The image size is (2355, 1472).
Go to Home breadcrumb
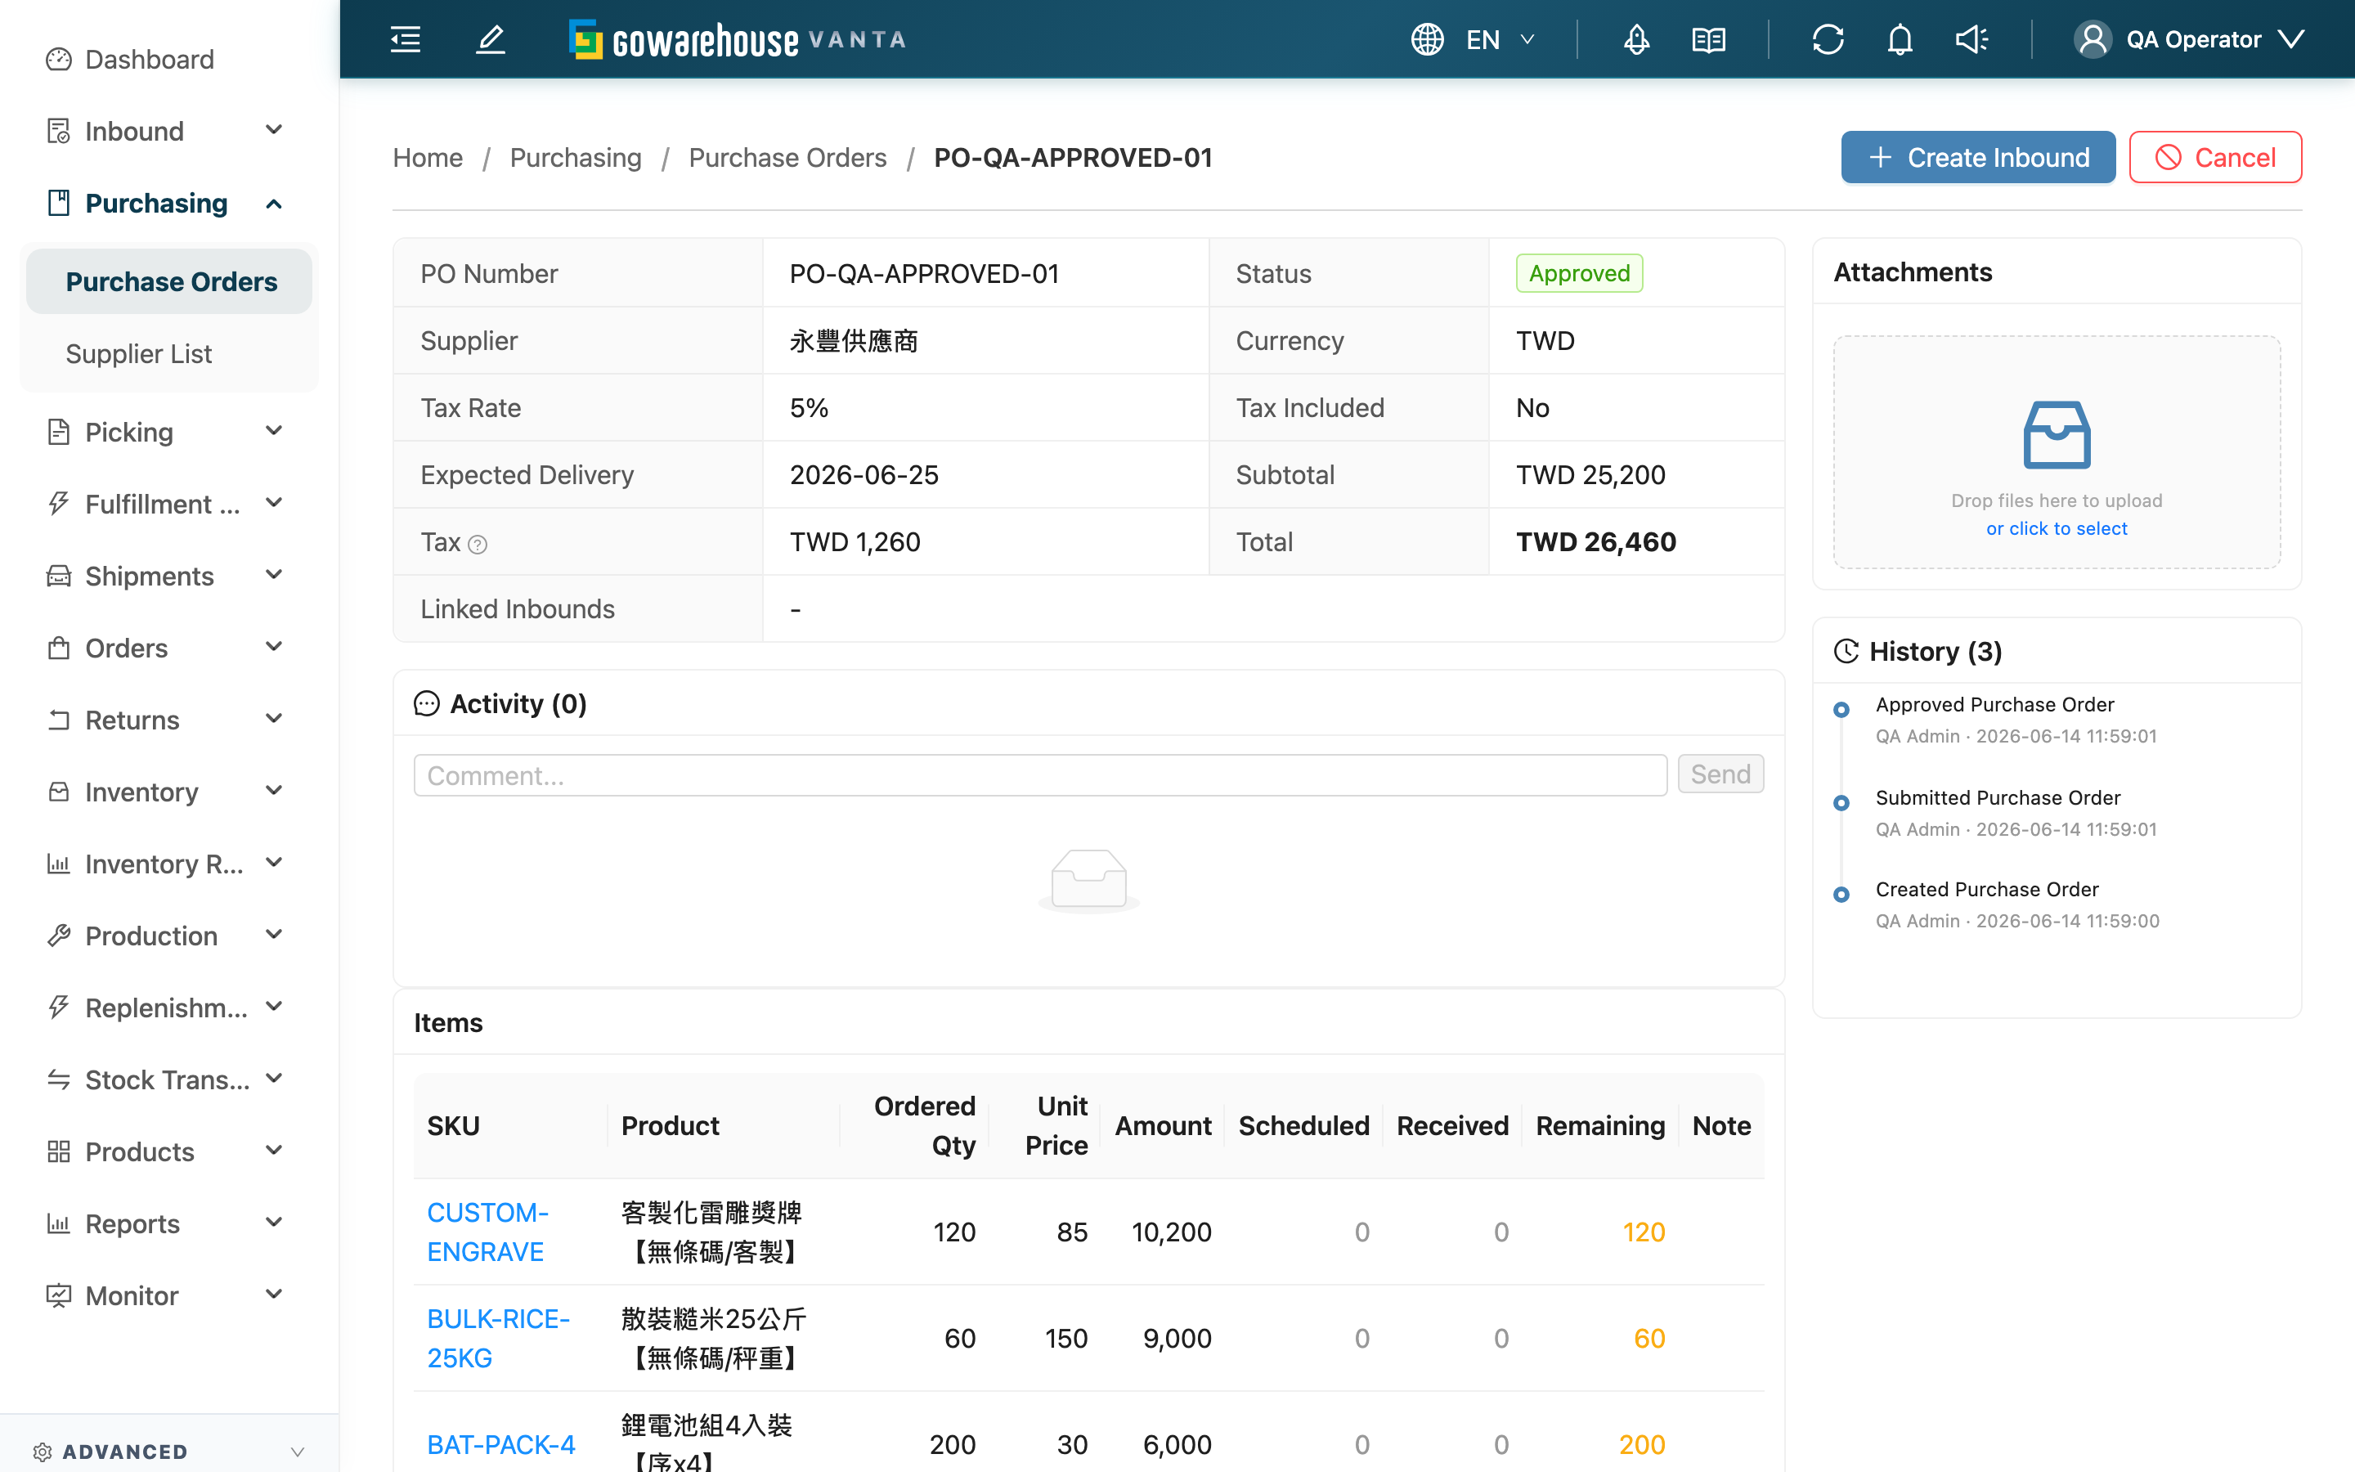pos(427,158)
